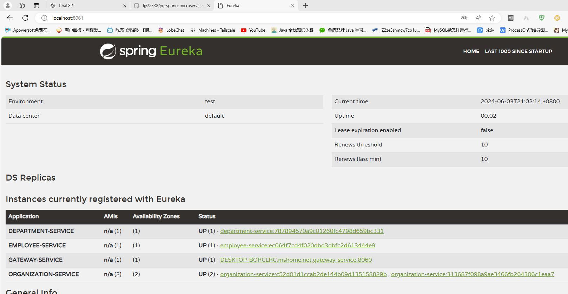568x294 pixels.
Task: Open the Apowersoft bookmark
Action: pos(28,30)
